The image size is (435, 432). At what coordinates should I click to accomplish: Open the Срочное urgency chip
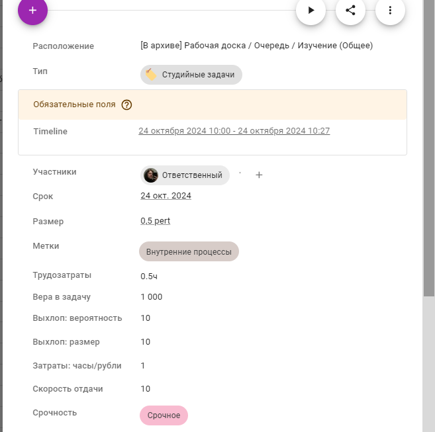point(164,415)
